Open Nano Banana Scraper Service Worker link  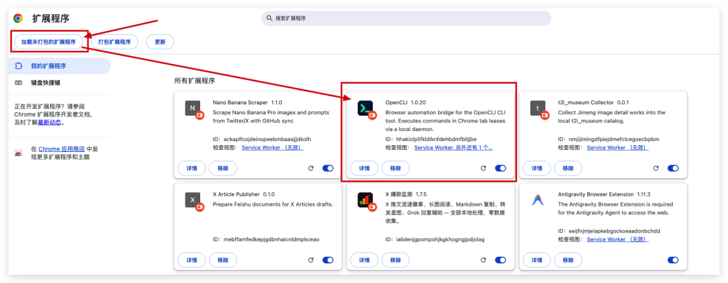pos(272,147)
